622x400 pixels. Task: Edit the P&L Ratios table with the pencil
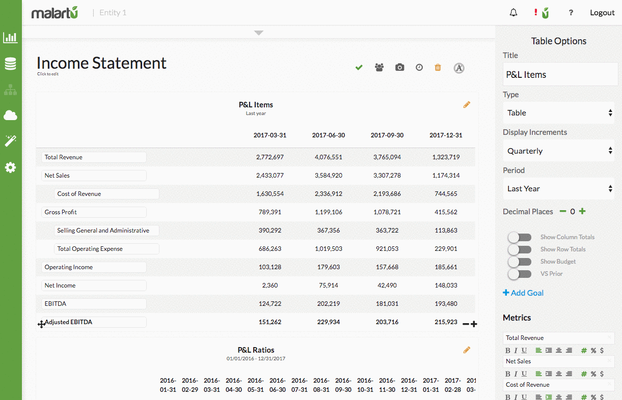click(x=467, y=350)
